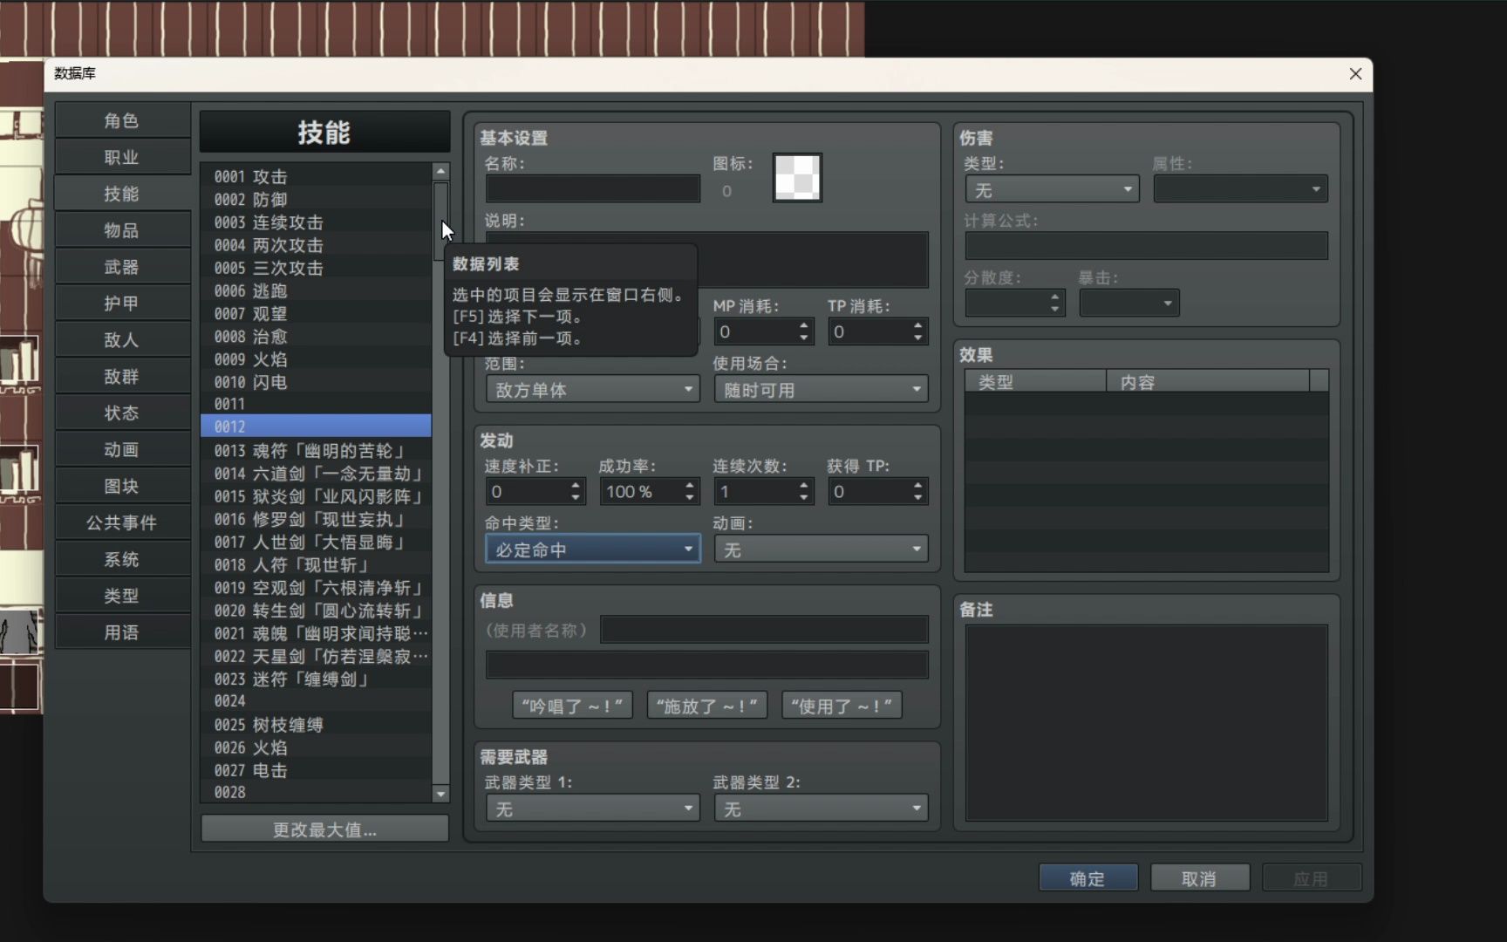
Task: Select the 系统 category tab
Action: coord(121,558)
